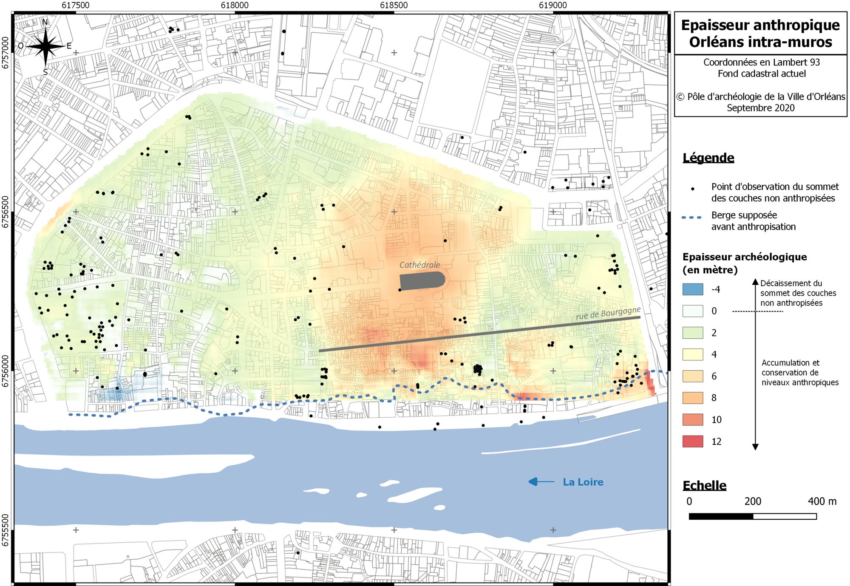The width and height of the screenshot is (850, 586).
Task: Select the pale yellow 4 legend swatch
Action: pyautogui.click(x=693, y=354)
